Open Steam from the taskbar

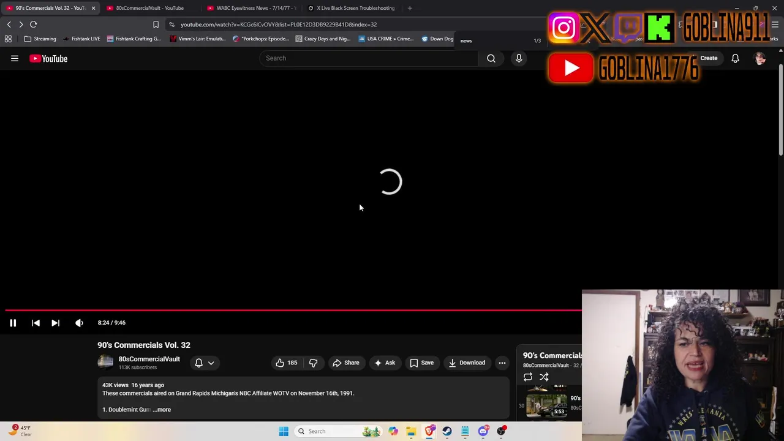[x=447, y=431]
